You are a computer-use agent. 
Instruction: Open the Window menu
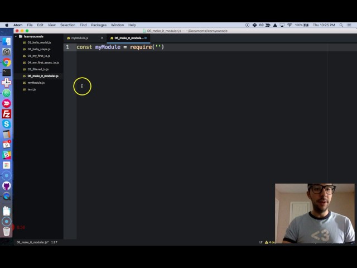click(117, 25)
